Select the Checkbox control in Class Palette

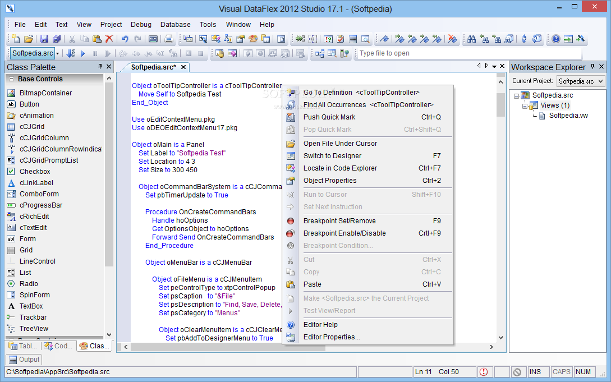coord(35,171)
